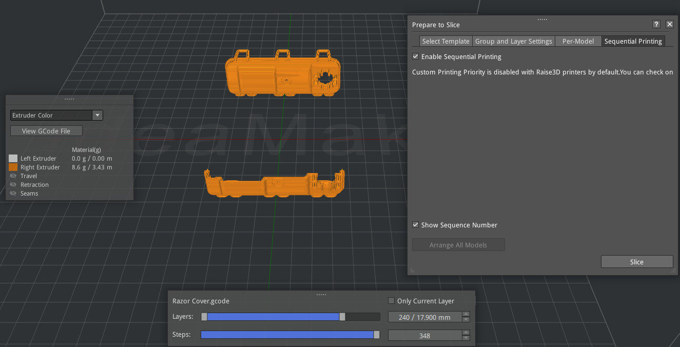This screenshot has height=347, width=680.
Task: Increase the layer number with up arrow
Action: click(466, 314)
